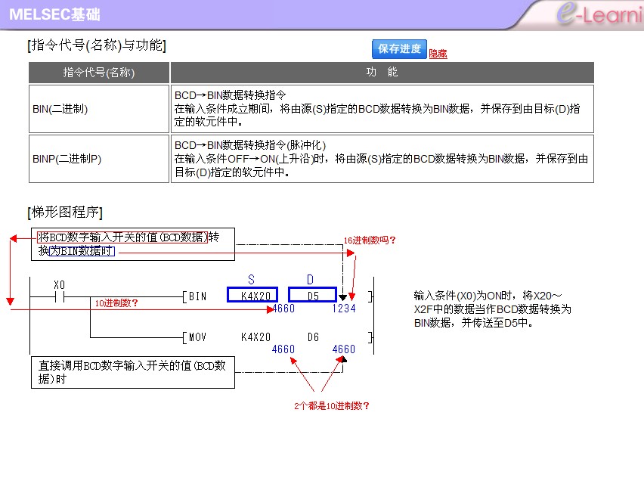Click the red 16进制数吗？ annotation
The image size is (644, 487).
369,240
